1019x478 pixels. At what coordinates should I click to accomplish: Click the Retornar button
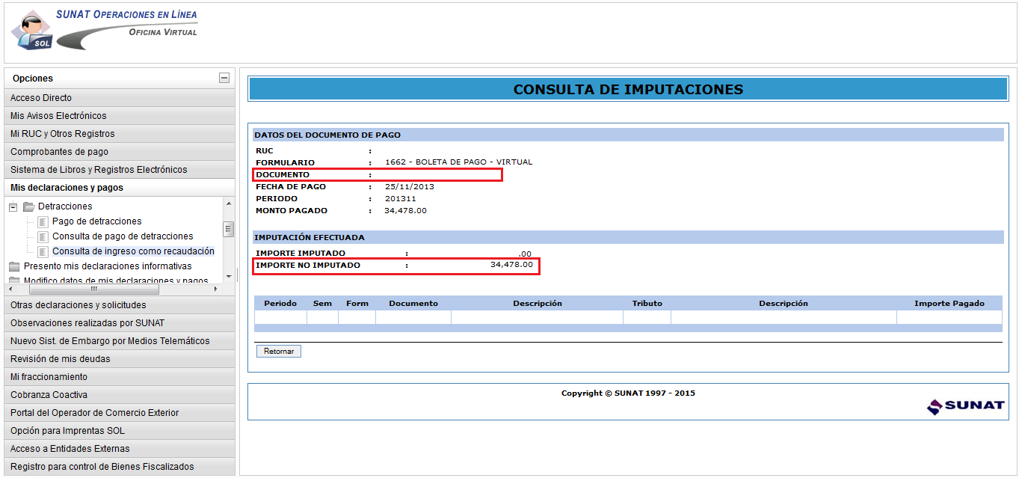pyautogui.click(x=279, y=351)
